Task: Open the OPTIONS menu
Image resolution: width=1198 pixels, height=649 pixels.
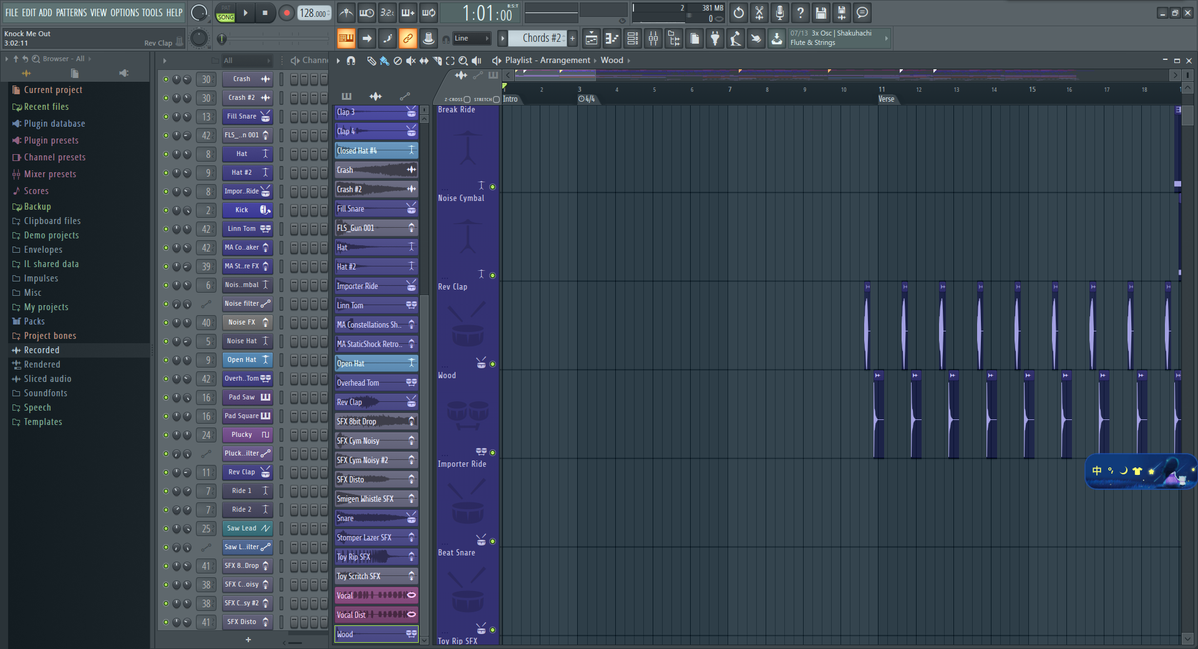Action: click(x=124, y=12)
